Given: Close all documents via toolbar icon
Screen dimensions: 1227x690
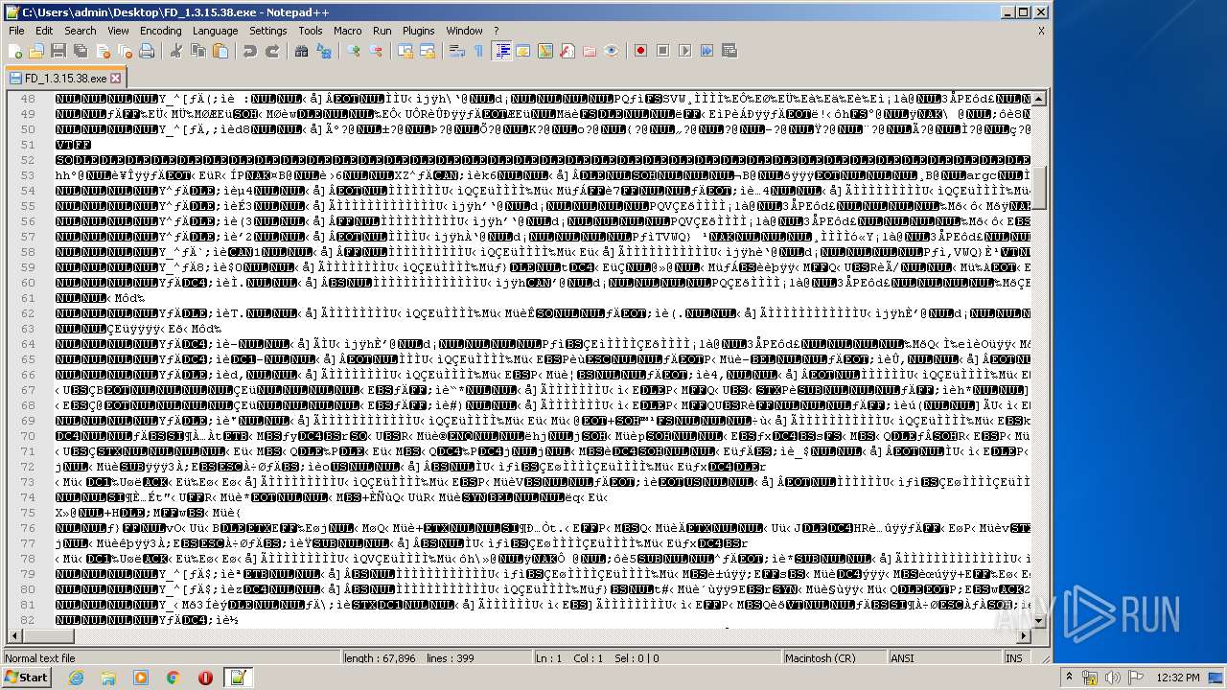Looking at the screenshot, I should coord(125,51).
